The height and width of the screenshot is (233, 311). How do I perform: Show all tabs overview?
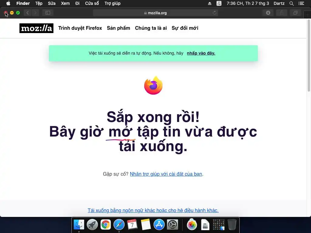coord(295,13)
